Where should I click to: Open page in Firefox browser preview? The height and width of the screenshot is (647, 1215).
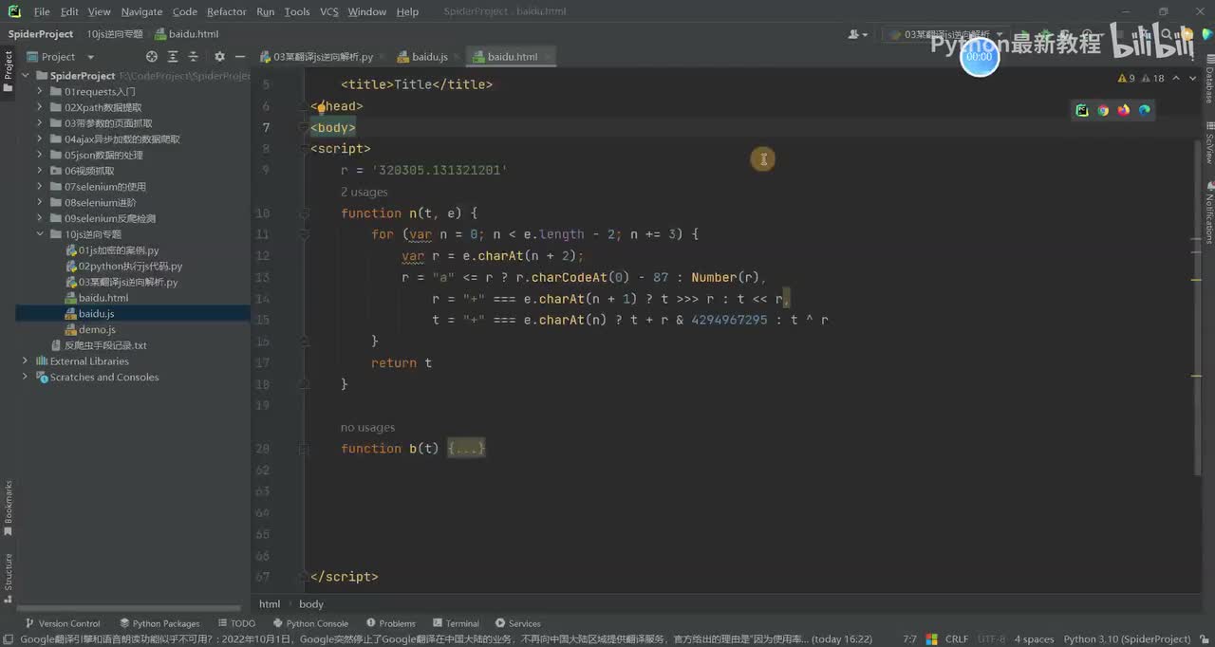pos(1124,110)
